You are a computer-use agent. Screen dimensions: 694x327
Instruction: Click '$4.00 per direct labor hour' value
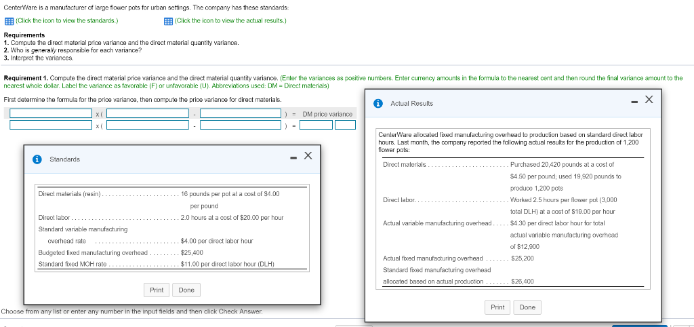(217, 241)
